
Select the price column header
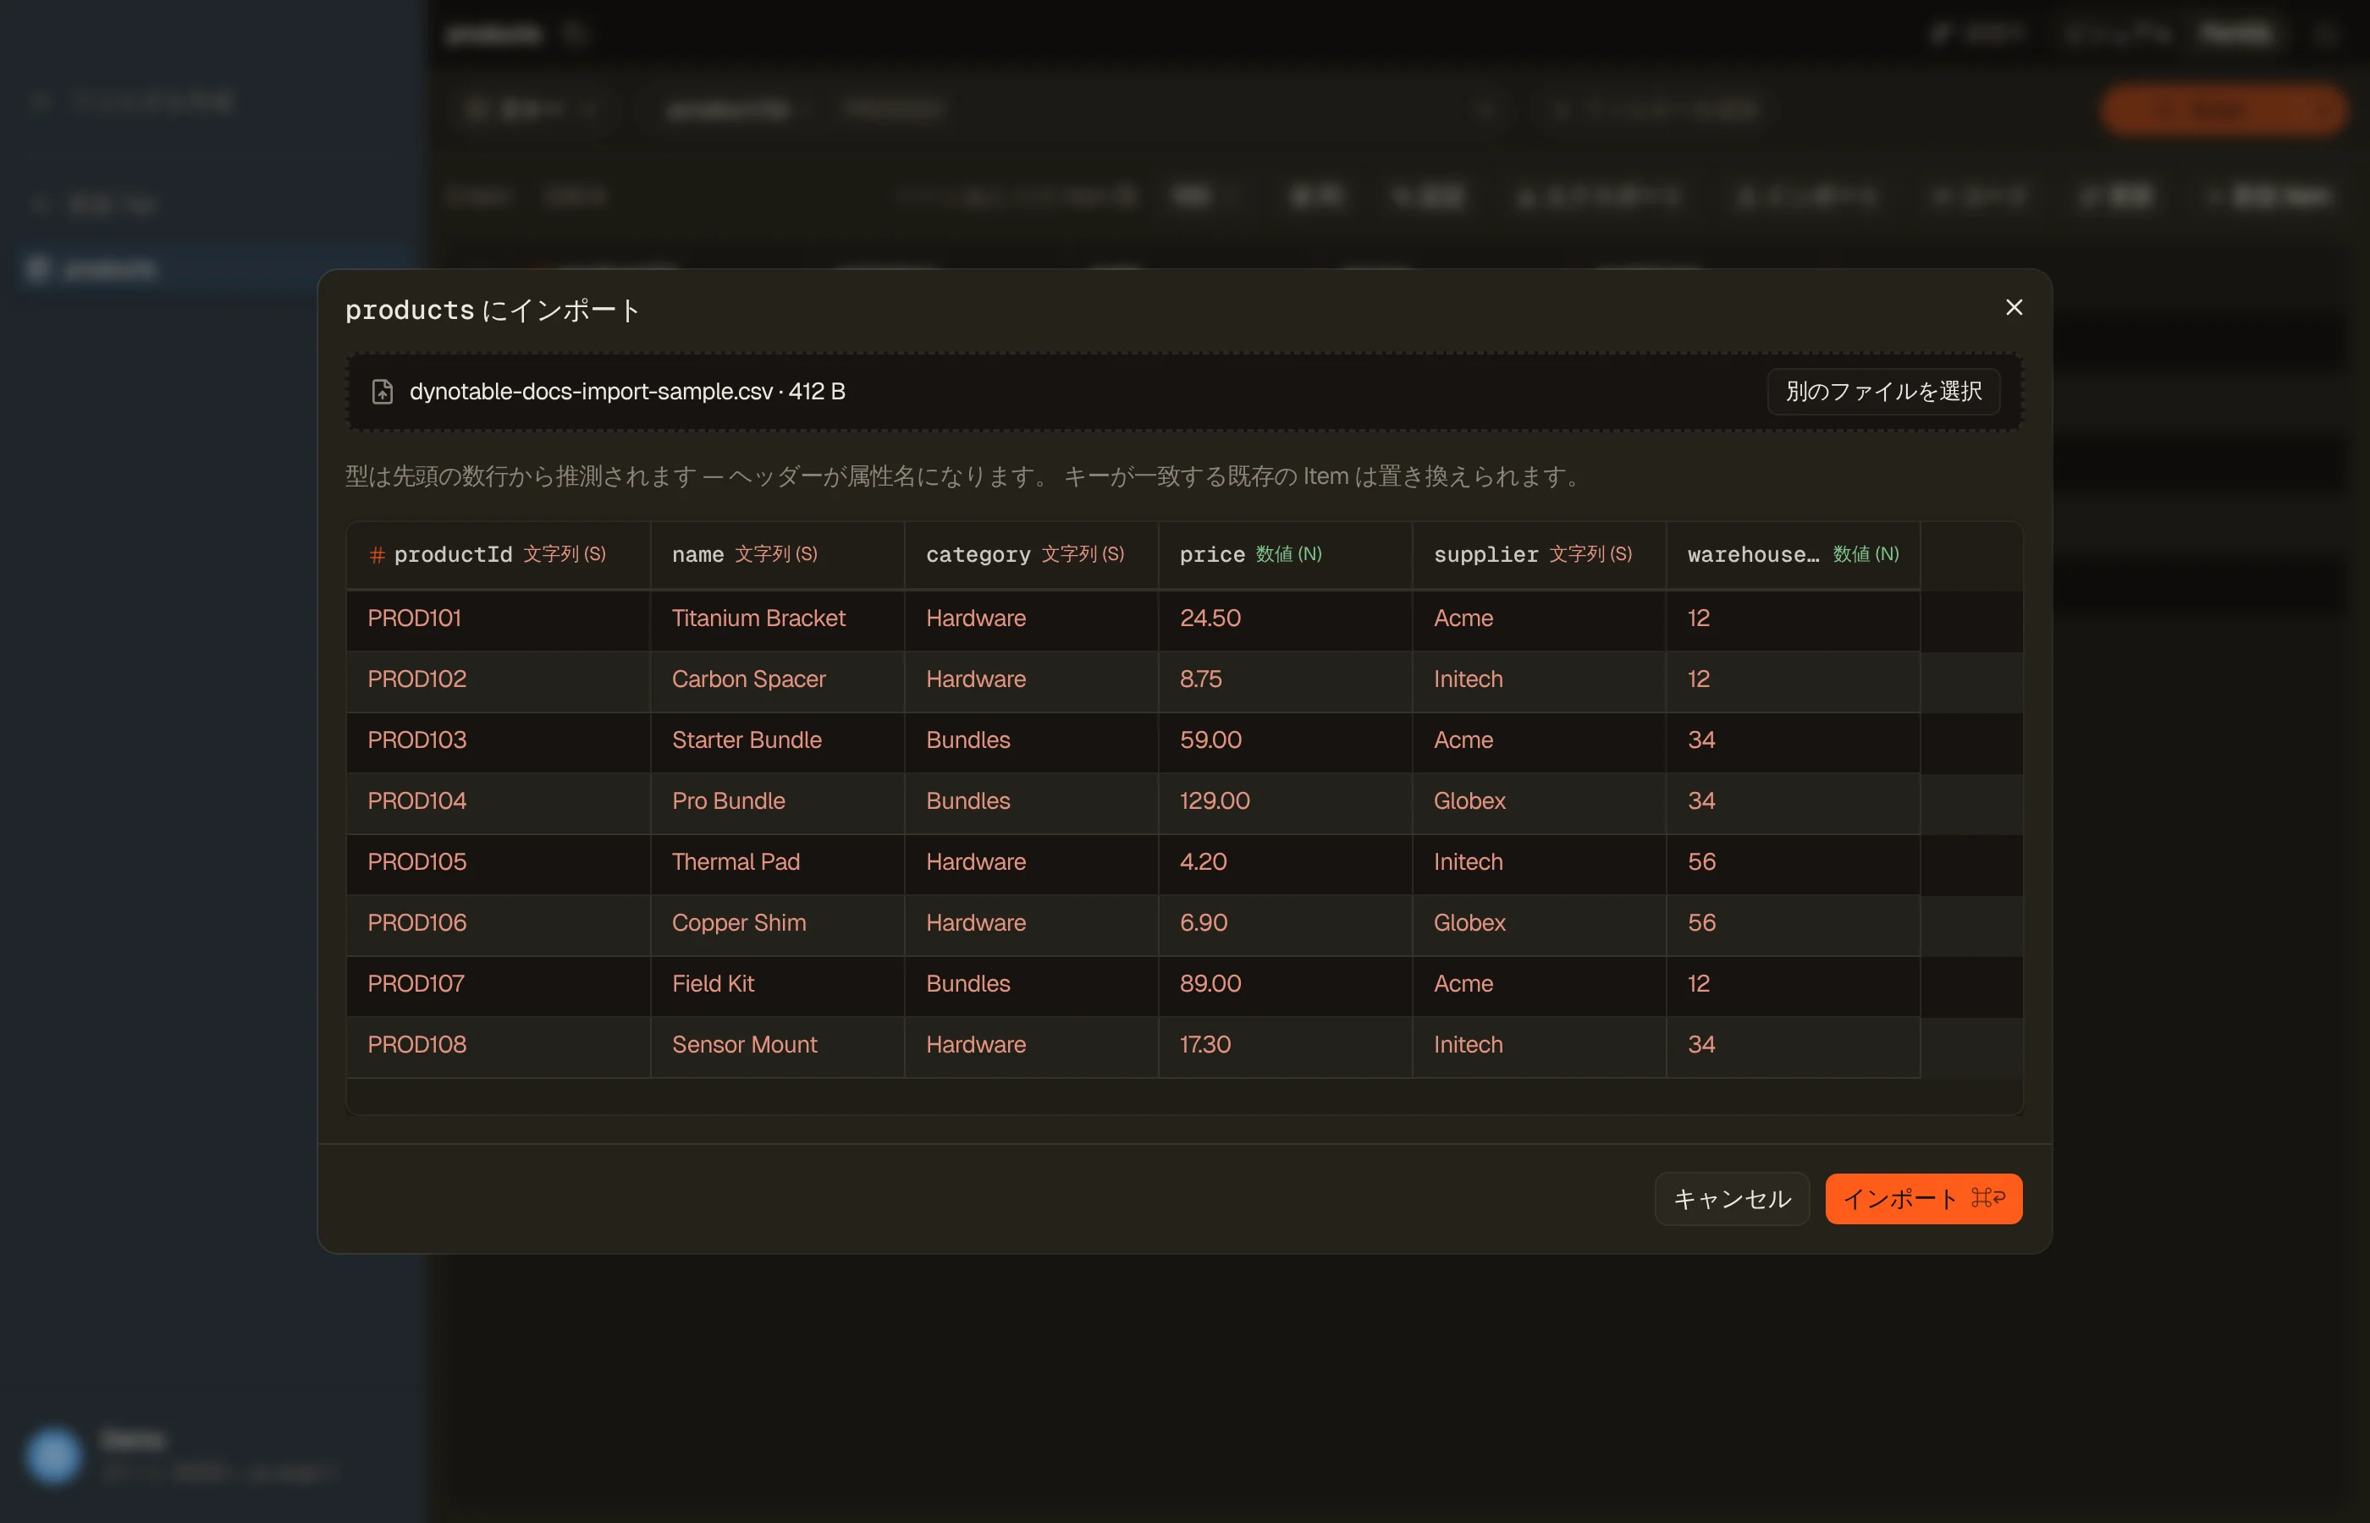click(1285, 555)
